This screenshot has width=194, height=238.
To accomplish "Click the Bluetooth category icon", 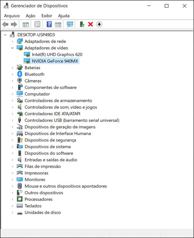I will tap(20, 74).
